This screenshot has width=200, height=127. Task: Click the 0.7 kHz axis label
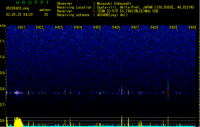click(x=2, y=105)
